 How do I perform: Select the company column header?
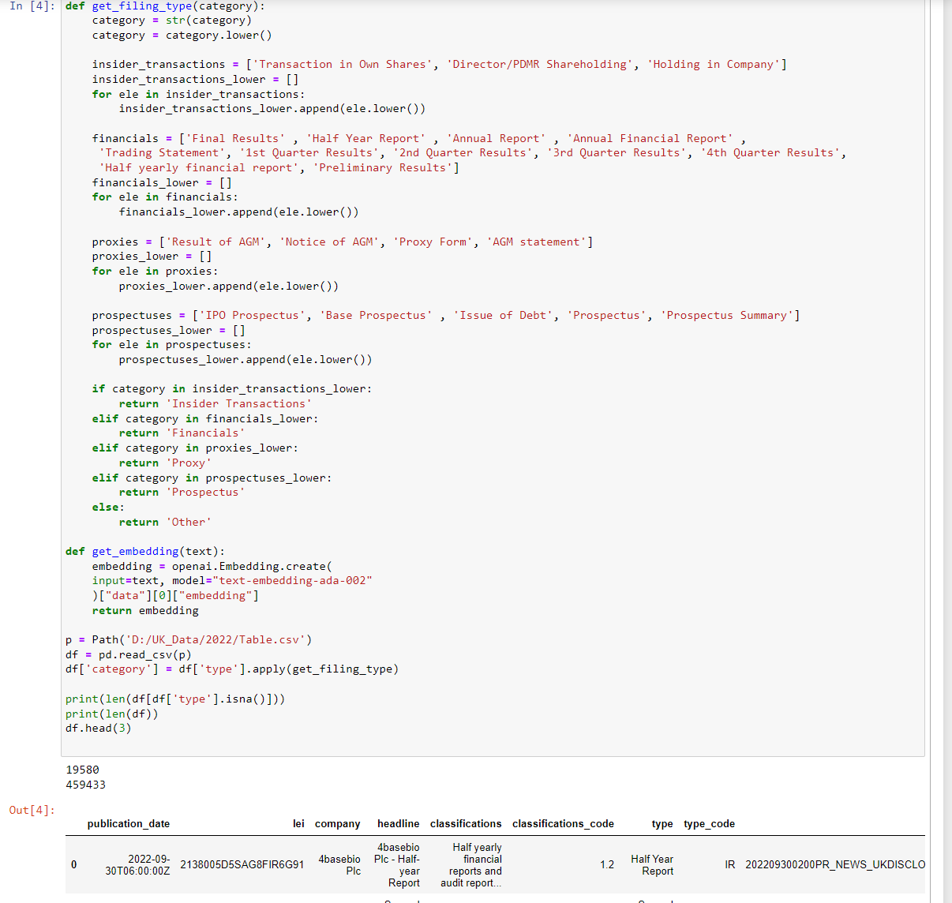[337, 823]
